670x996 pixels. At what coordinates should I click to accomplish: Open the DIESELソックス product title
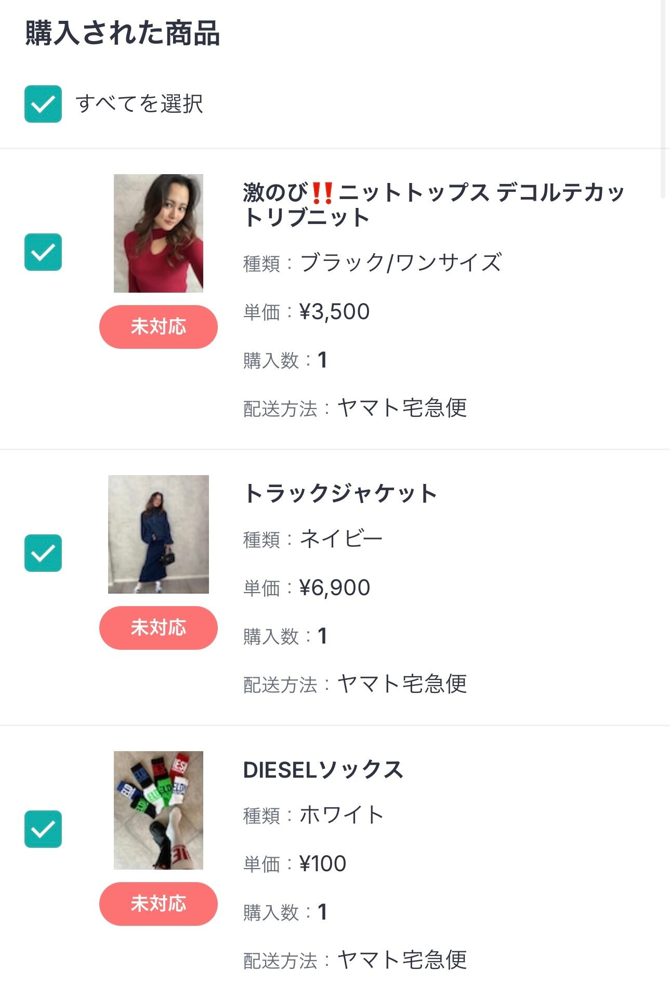[323, 770]
